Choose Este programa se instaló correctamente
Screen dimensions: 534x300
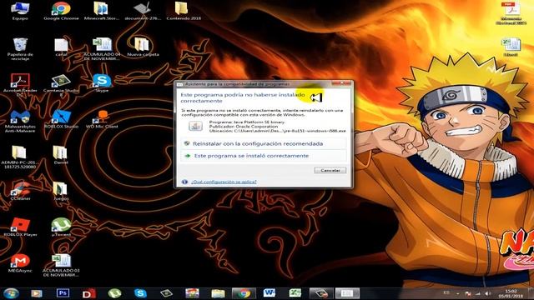click(264, 156)
